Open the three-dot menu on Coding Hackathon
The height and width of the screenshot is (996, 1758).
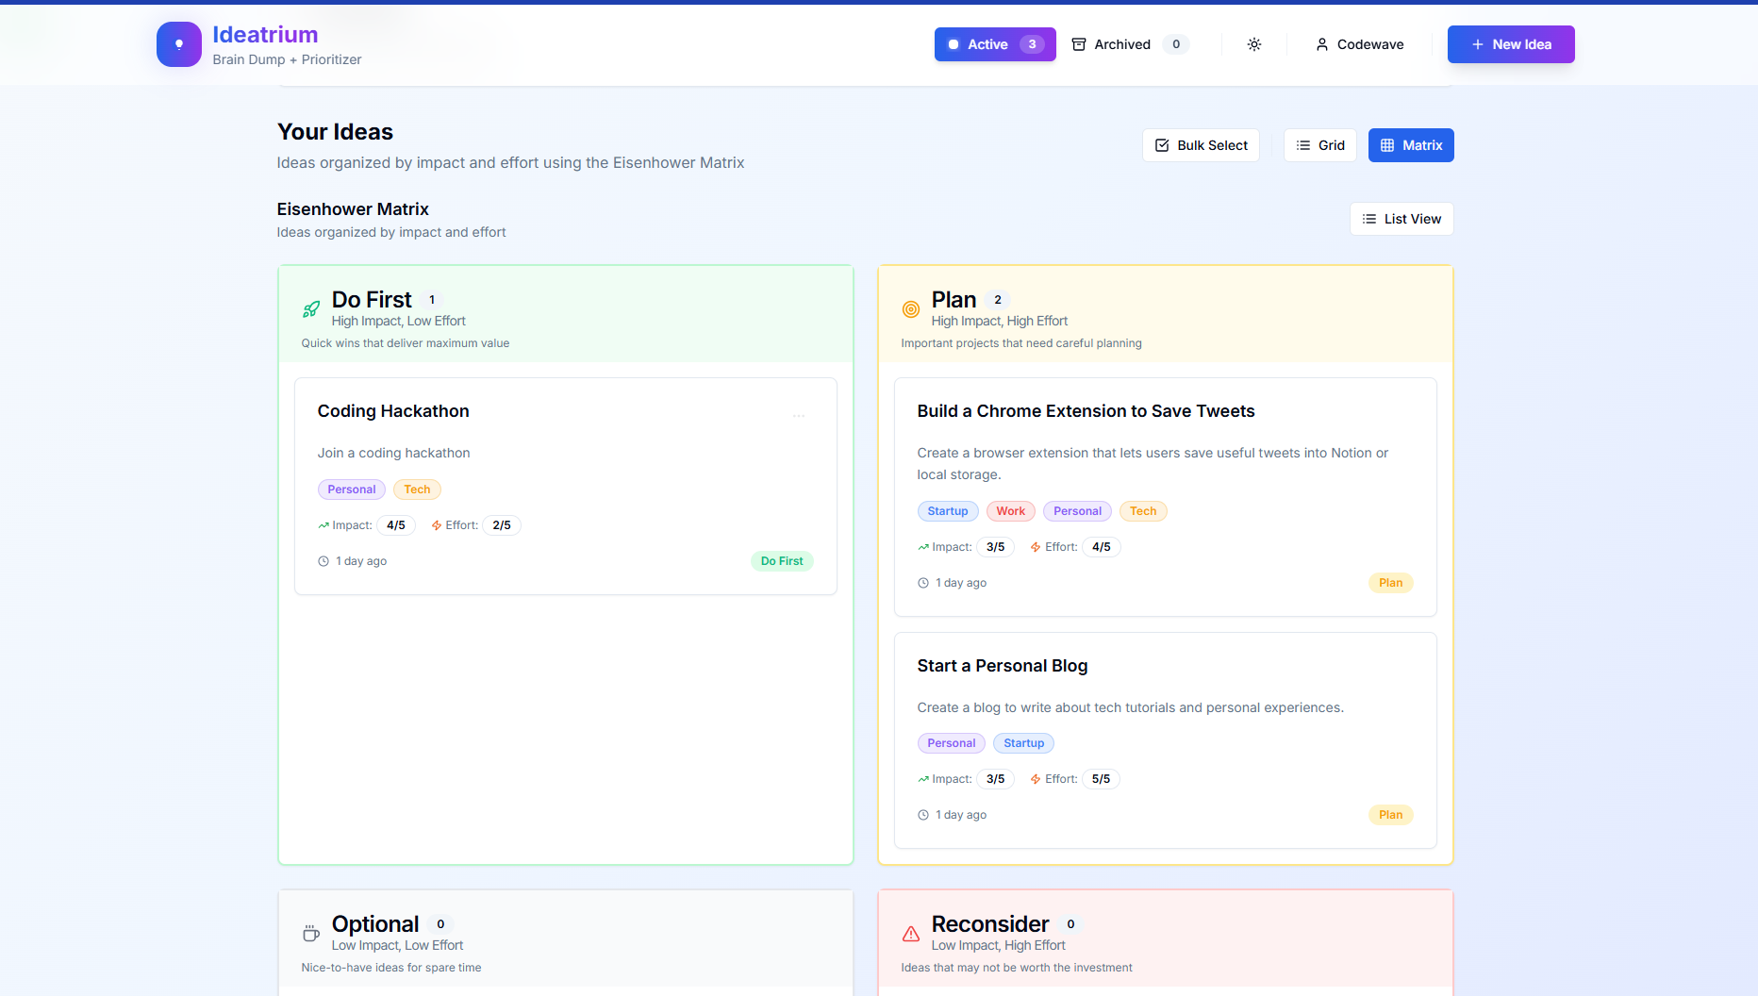(799, 416)
